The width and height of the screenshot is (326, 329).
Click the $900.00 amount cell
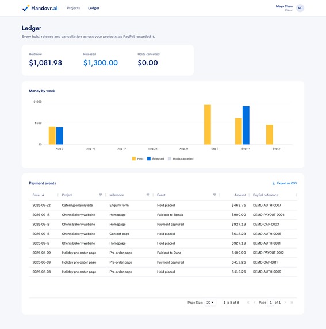click(239, 215)
